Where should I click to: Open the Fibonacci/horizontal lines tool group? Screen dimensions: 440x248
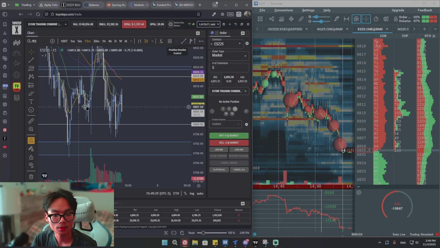pyautogui.click(x=31, y=68)
